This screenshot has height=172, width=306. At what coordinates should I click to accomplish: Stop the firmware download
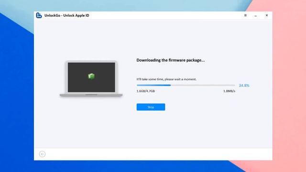151,107
